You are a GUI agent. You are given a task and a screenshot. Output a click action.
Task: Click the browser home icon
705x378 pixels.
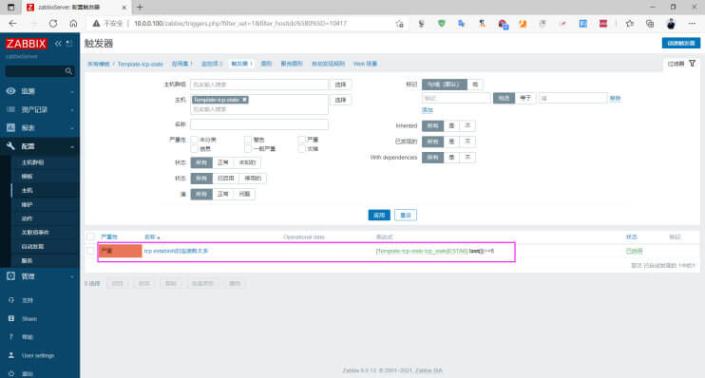click(x=73, y=24)
